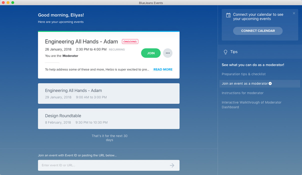Click the play icon beside Join an event
This screenshot has width=302, height=175.
point(270,83)
